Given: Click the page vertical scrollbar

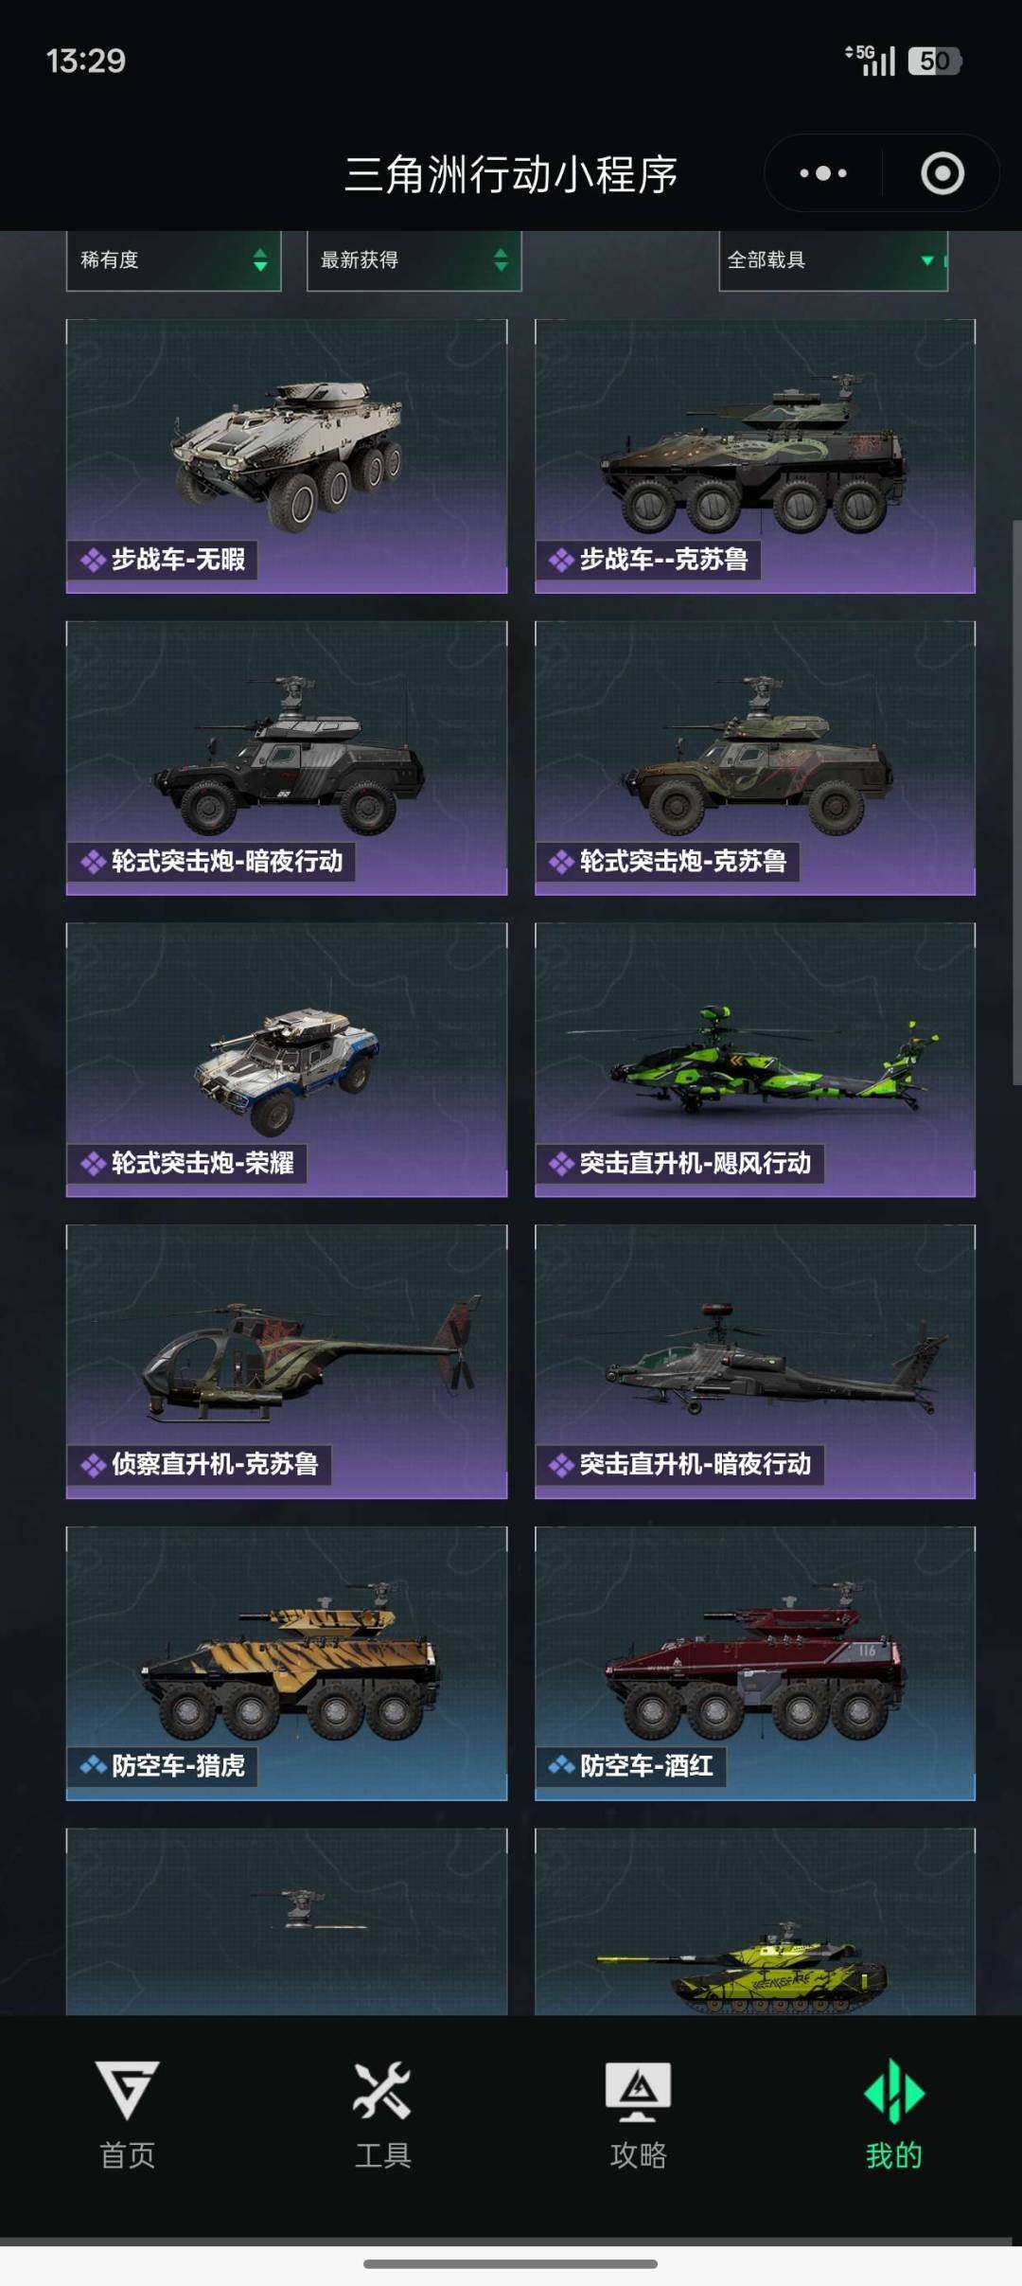Looking at the screenshot, I should click(1016, 802).
